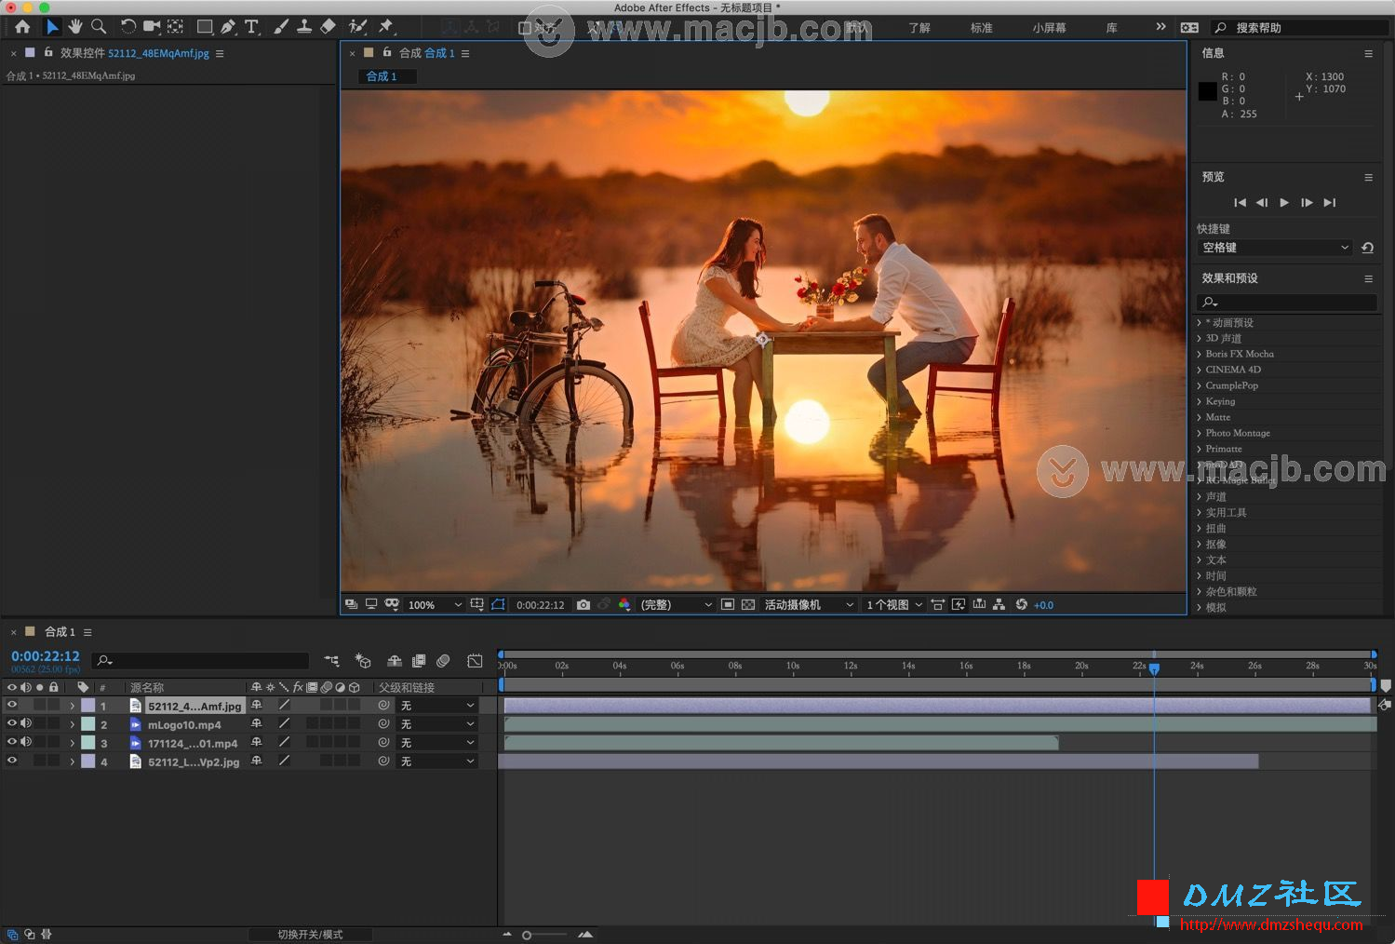Select the Roto Brush tool
Screen dimensions: 1395x944
[357, 27]
